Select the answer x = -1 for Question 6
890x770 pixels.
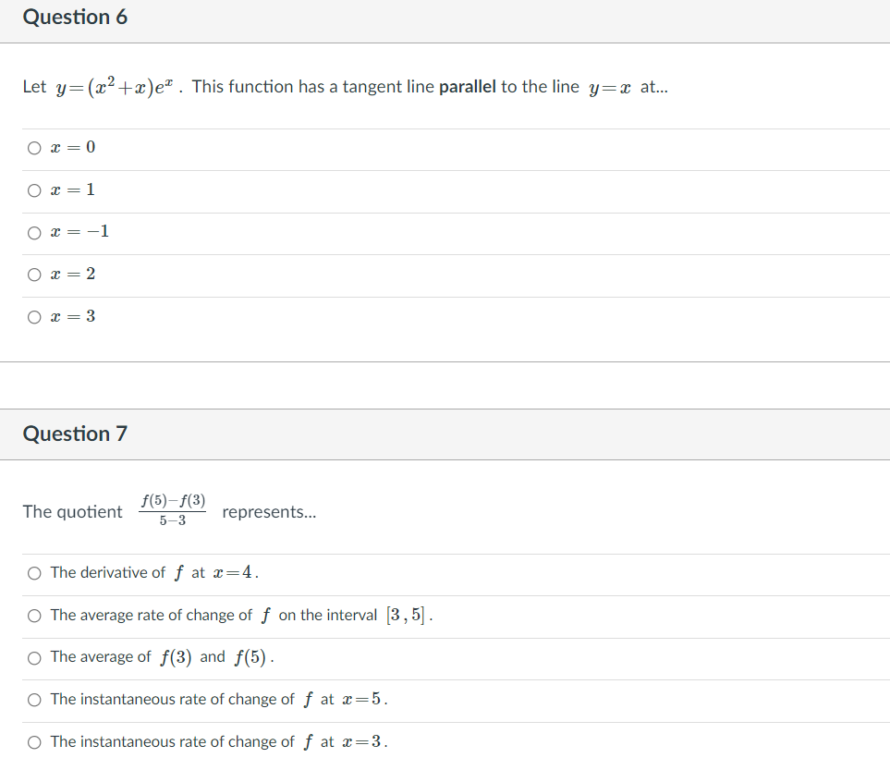[33, 232]
